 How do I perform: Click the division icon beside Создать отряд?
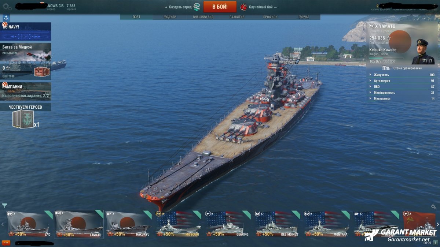click(x=197, y=7)
